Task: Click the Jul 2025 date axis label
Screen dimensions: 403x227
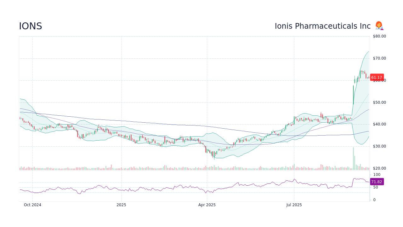Action: point(294,205)
